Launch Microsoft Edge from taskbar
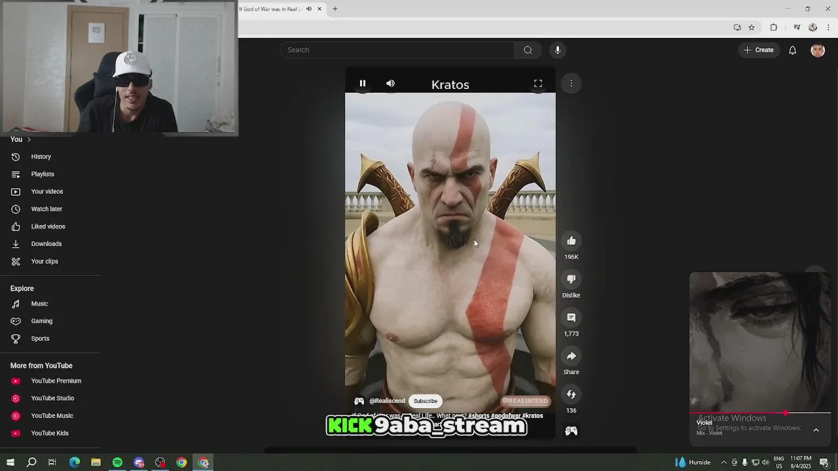 (75, 462)
